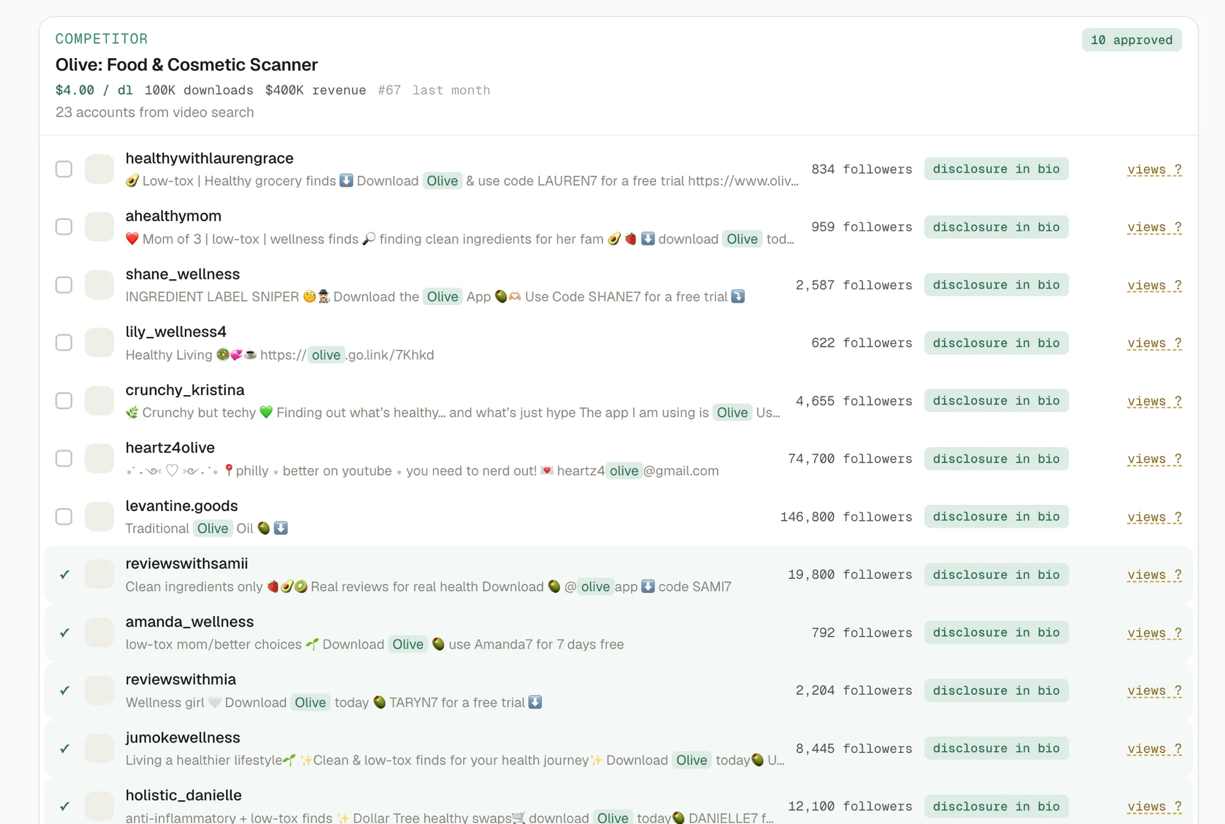
Task: Uncheck the amanda_wellness approved checkmark
Action: [x=64, y=632]
